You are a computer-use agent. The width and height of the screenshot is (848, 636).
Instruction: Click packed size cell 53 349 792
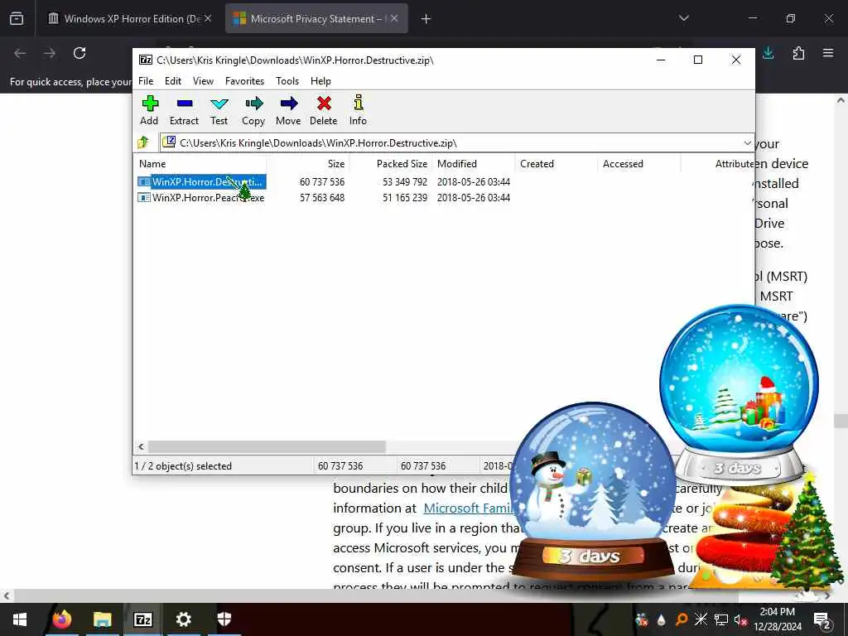coord(404,181)
